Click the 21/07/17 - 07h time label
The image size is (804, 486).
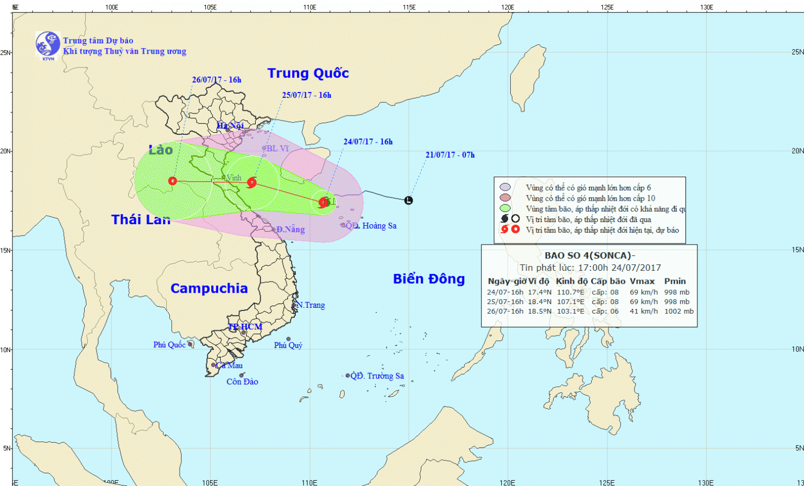tap(450, 155)
